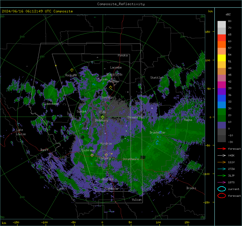Click the Innisfail town label

coord(109,97)
